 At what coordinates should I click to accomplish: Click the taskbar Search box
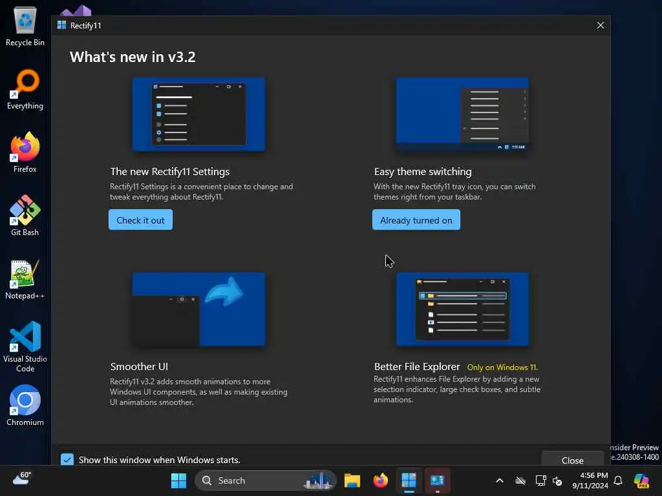click(x=265, y=480)
